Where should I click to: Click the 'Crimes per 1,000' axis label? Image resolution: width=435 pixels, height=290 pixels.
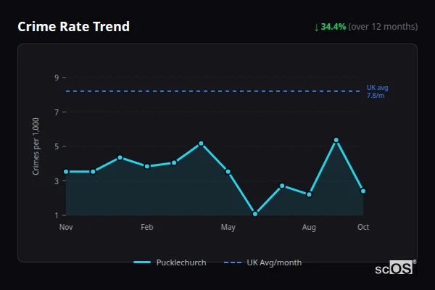pyautogui.click(x=36, y=146)
